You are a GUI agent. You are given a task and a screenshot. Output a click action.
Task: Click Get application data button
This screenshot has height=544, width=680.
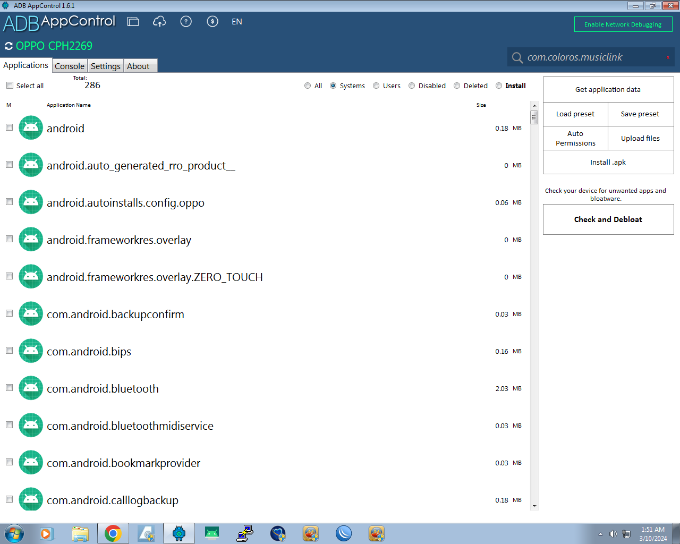608,89
